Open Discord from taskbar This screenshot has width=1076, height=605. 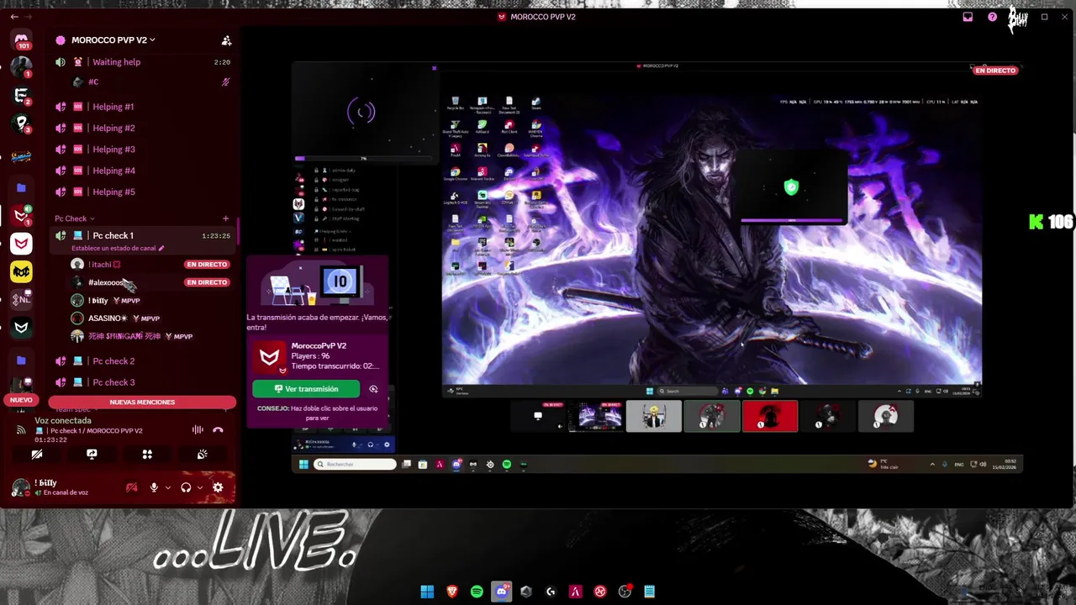502,592
